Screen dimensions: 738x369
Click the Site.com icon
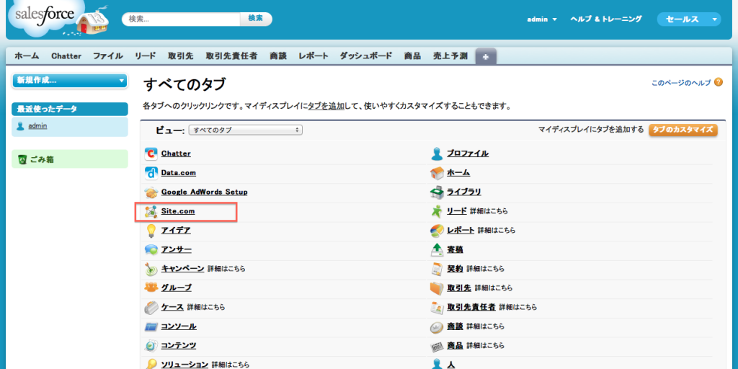151,212
